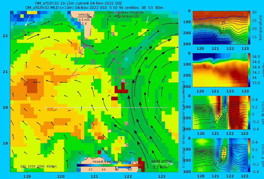Click the black drifter arrowhead beside "to 04-Nov 12Z"
Image resolution: width=264 pixels, height=179 pixels.
coord(116,16)
